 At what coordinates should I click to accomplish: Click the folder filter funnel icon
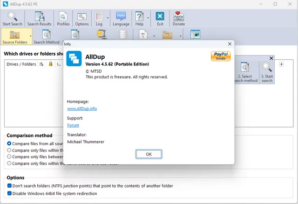167,35
